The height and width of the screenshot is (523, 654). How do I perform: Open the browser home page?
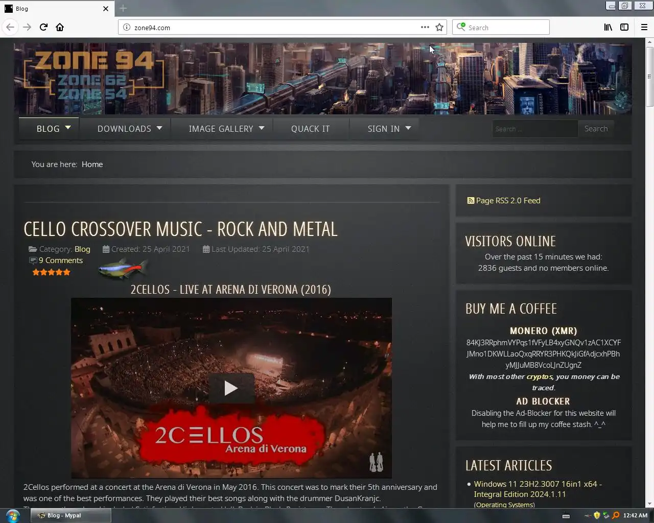pyautogui.click(x=60, y=27)
